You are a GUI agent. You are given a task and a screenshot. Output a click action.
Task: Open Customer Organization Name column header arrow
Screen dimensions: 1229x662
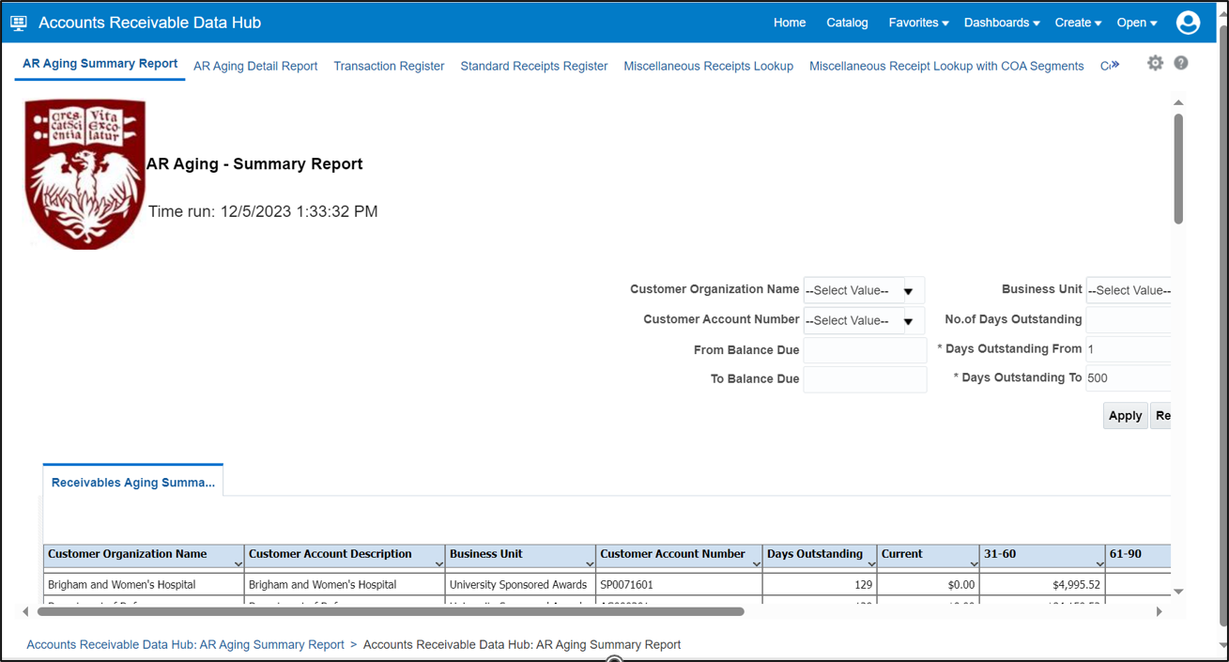(238, 563)
